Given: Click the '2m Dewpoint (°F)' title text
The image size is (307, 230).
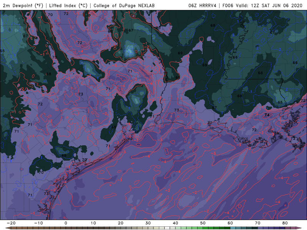Looking at the screenshot, I should pyautogui.click(x=23, y=5).
